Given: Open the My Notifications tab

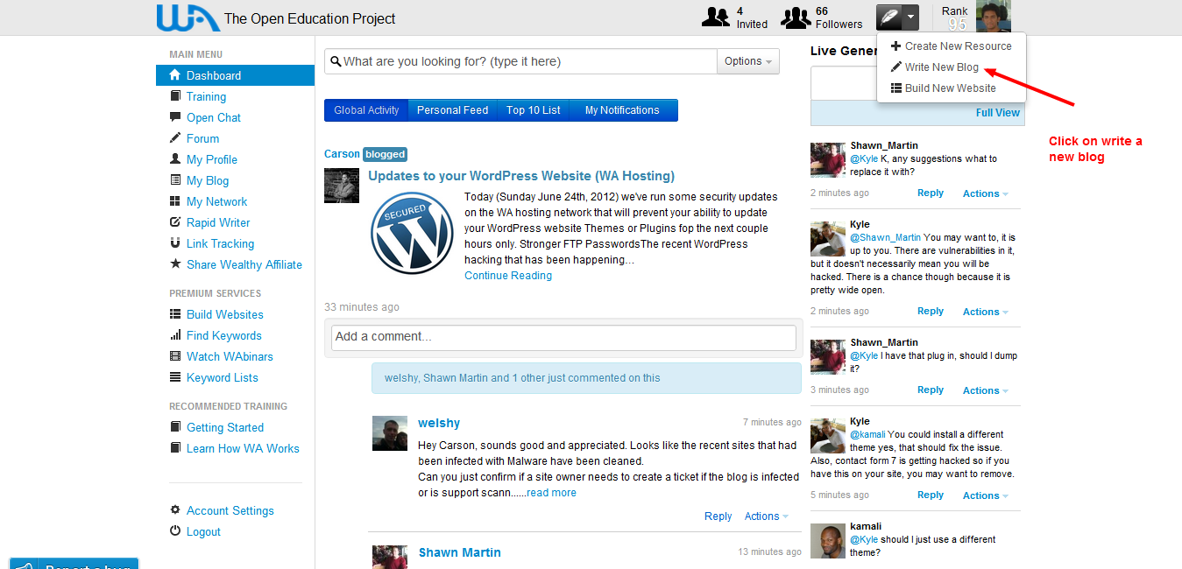Looking at the screenshot, I should coord(622,110).
